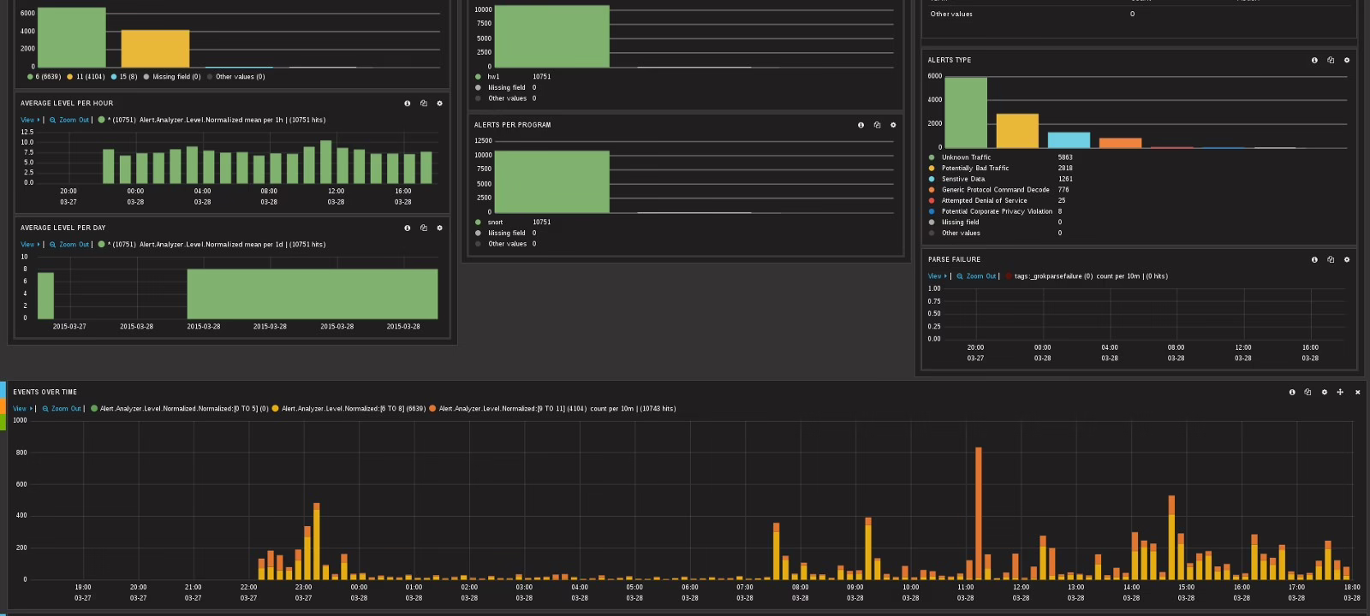This screenshot has height=616, width=1370.
Task: Toggle the snort legend entry
Action: pyautogui.click(x=495, y=222)
